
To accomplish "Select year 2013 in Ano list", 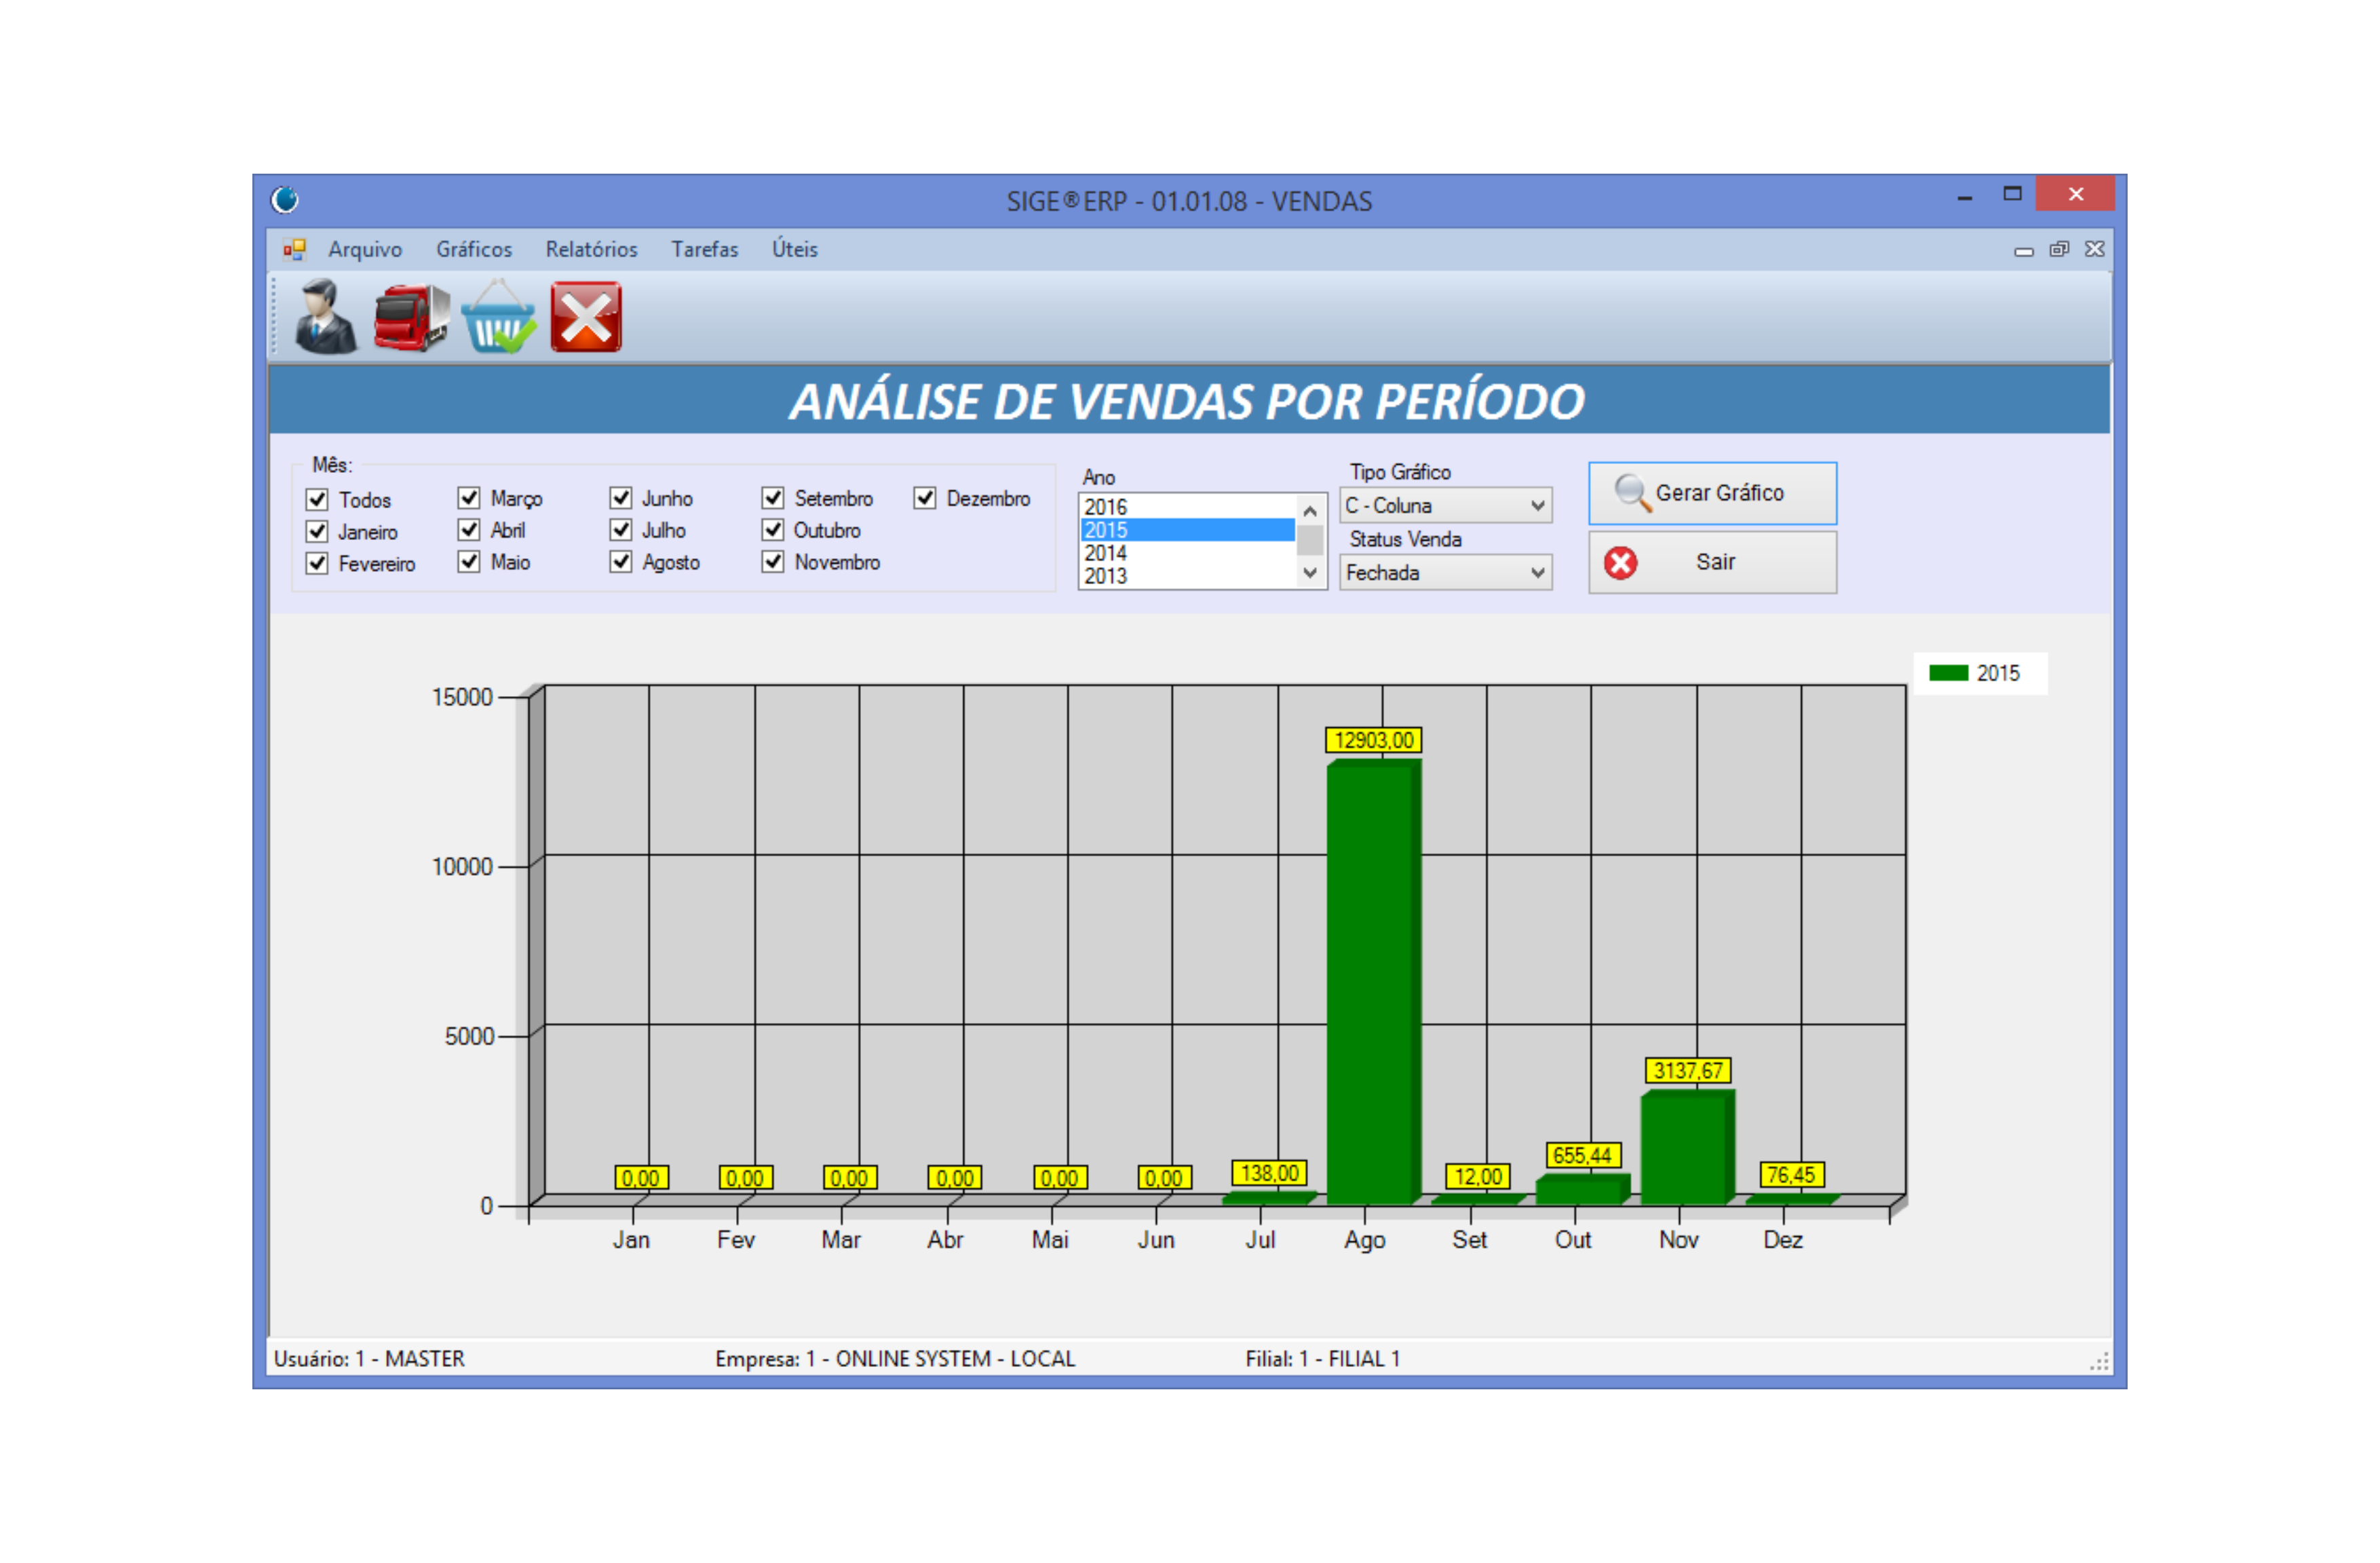I will pos(1188,576).
